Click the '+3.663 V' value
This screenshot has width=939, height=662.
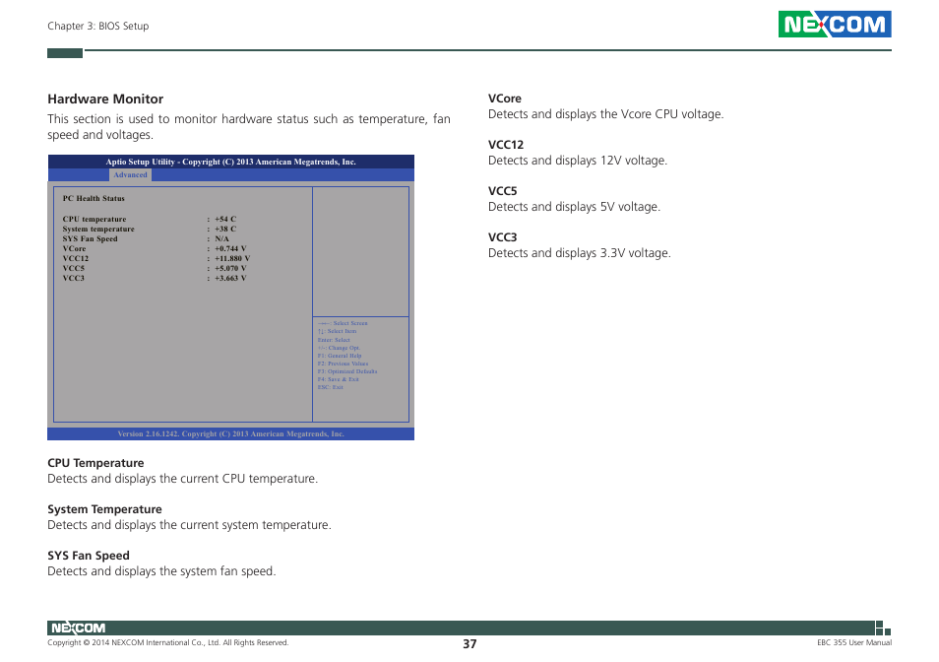[x=230, y=278]
